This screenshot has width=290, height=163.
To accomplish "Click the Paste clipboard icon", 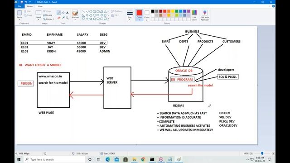I will coord(19,13).
